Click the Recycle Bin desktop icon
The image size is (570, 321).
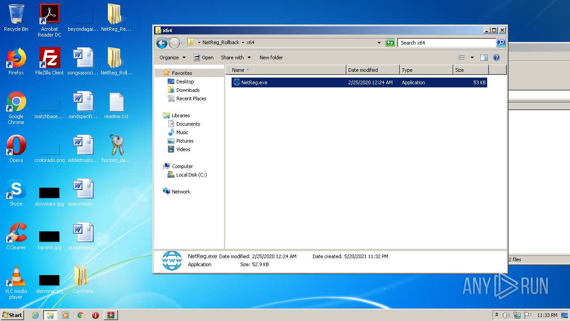pyautogui.click(x=16, y=18)
